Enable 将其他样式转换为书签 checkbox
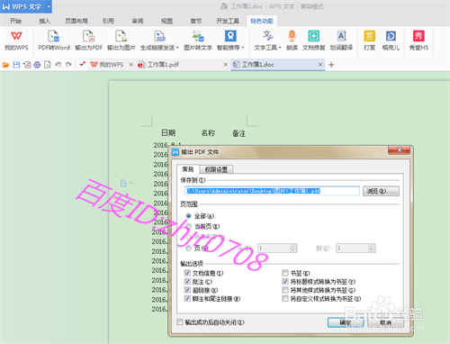The image size is (450, 344). pos(285,290)
